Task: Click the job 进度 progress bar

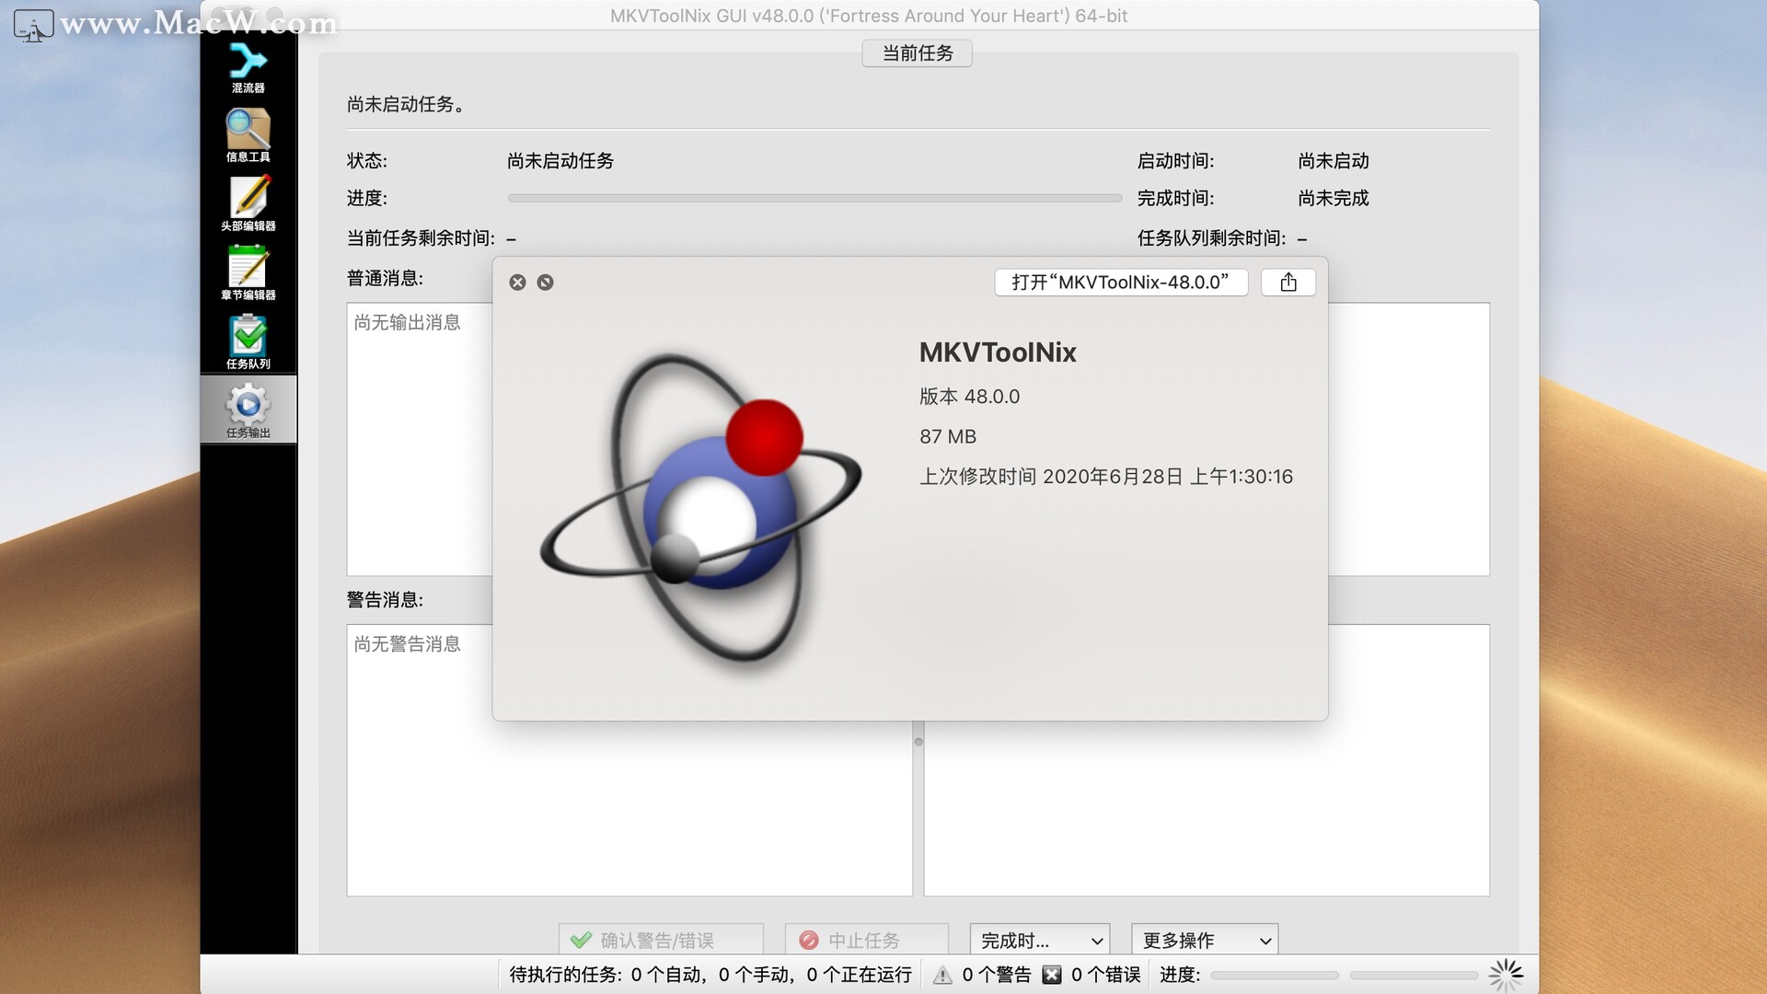Action: coord(814,198)
